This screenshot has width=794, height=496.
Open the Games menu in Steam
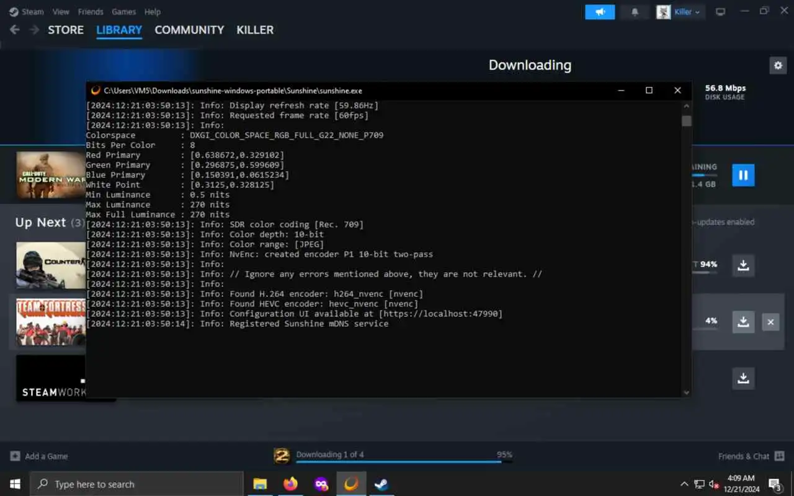point(123,11)
